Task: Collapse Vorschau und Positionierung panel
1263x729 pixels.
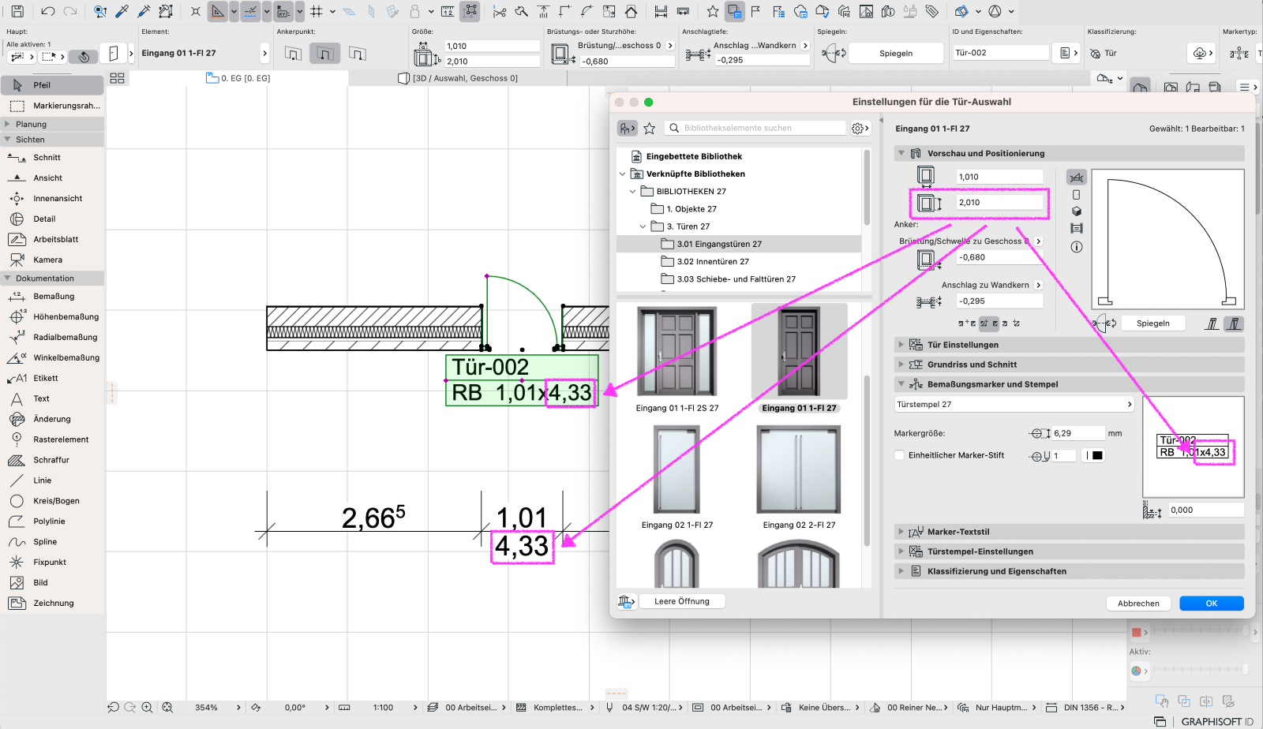Action: pos(901,153)
